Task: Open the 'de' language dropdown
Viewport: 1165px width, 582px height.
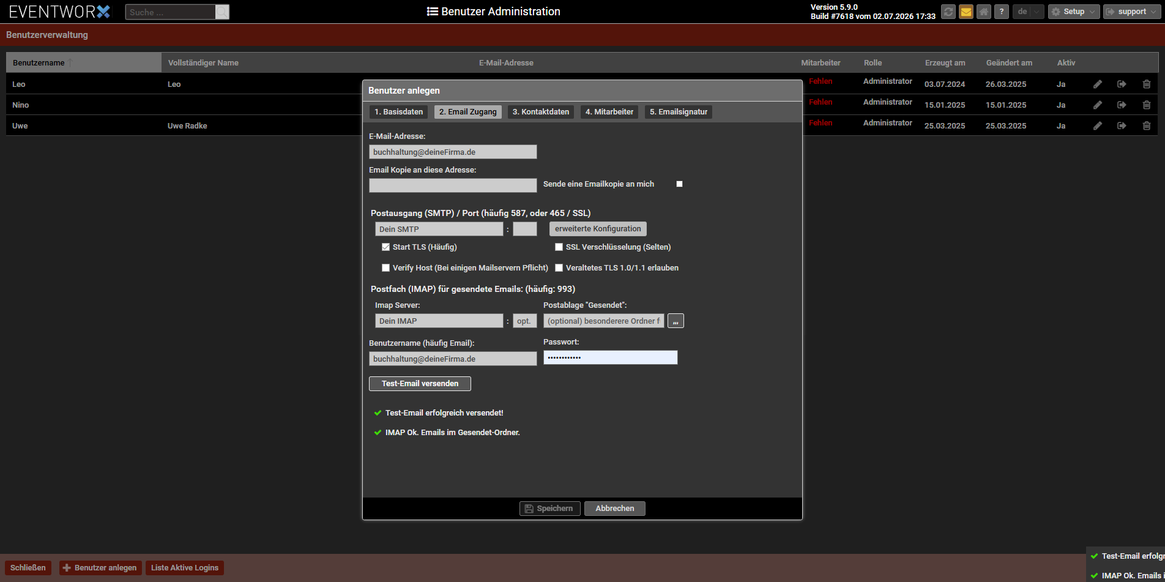Action: (1028, 12)
